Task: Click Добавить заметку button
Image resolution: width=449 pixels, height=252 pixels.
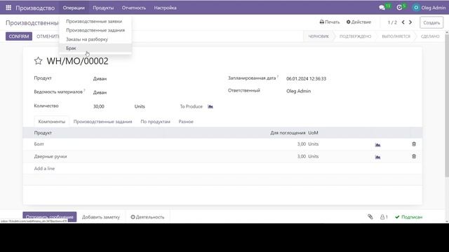Action: point(101,217)
